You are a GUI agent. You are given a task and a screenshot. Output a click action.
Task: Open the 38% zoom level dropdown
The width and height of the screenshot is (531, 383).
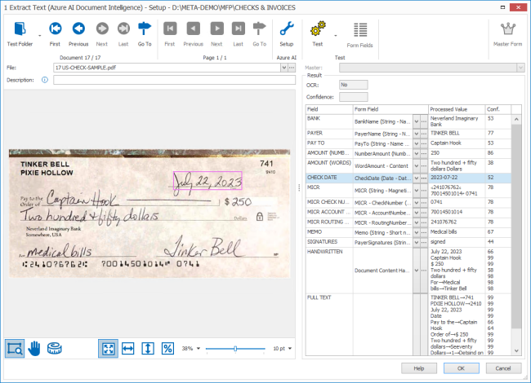[x=199, y=348]
